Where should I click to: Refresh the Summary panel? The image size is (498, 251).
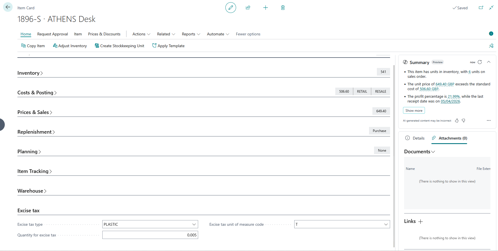point(480,62)
